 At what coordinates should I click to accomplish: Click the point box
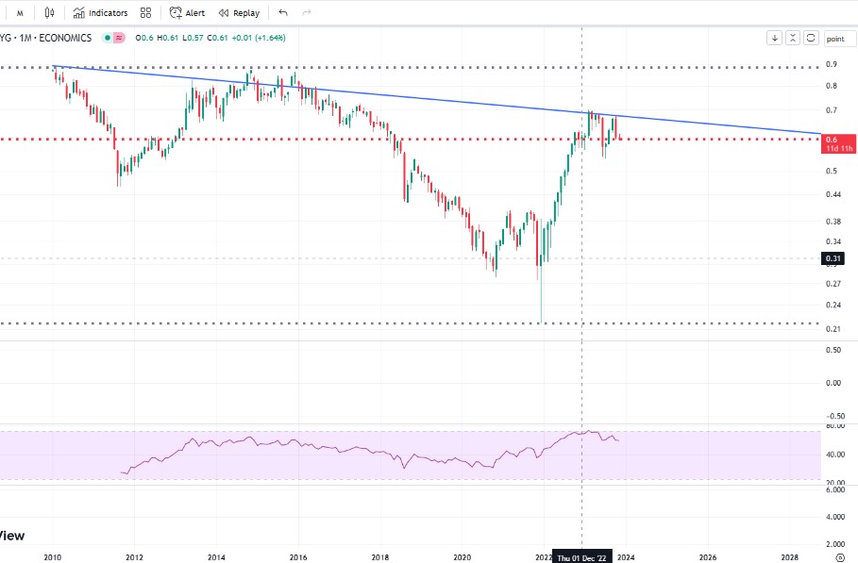click(x=840, y=39)
